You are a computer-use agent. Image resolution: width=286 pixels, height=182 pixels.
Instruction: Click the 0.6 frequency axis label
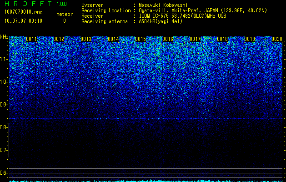point(4,173)
